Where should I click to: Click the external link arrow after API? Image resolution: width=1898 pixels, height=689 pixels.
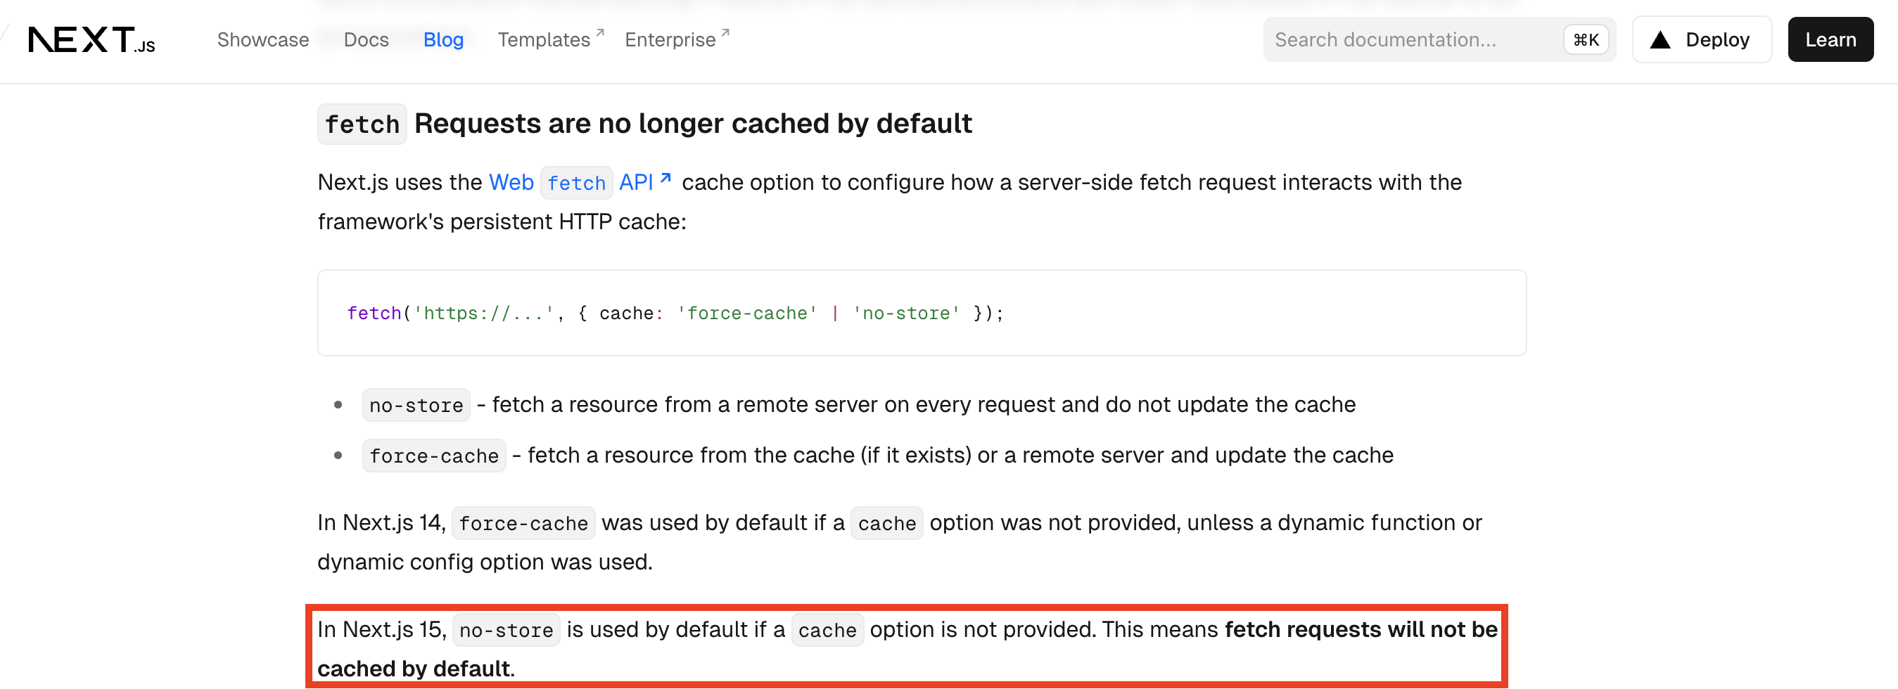point(665,178)
